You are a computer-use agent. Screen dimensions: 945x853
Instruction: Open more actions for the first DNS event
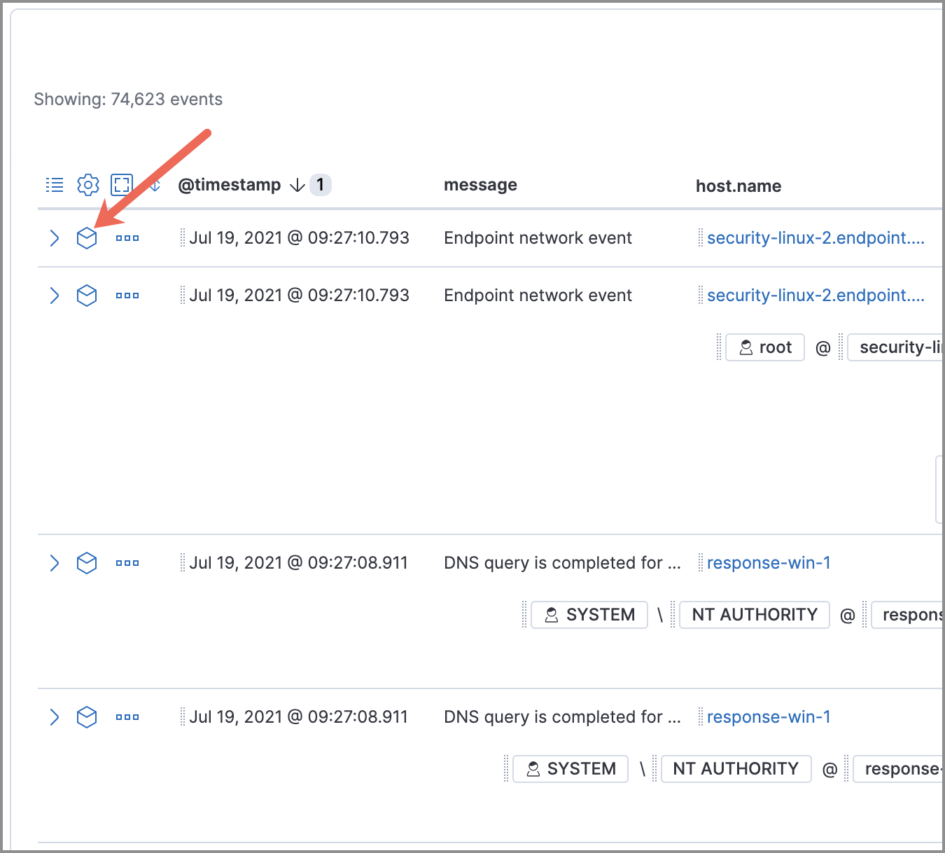coord(127,562)
